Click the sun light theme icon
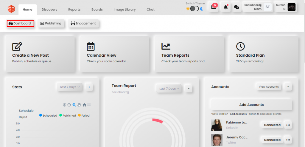305x147 pixels. pyautogui.click(x=188, y=9)
